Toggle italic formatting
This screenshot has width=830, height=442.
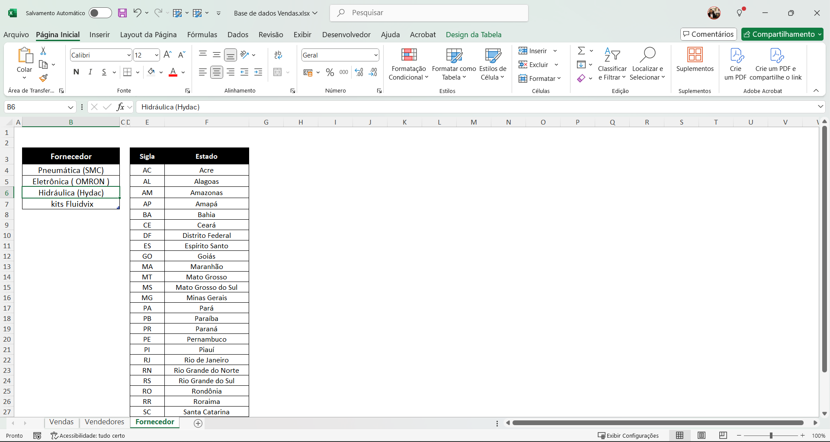coord(90,72)
